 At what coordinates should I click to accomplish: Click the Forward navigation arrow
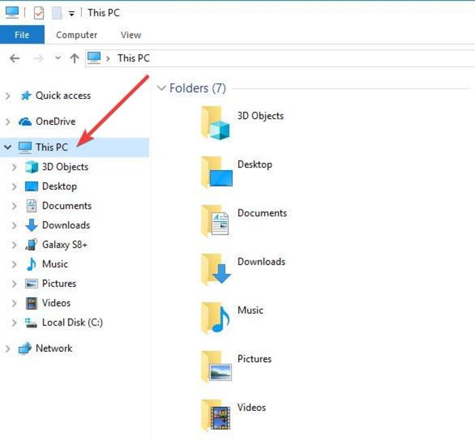38,58
